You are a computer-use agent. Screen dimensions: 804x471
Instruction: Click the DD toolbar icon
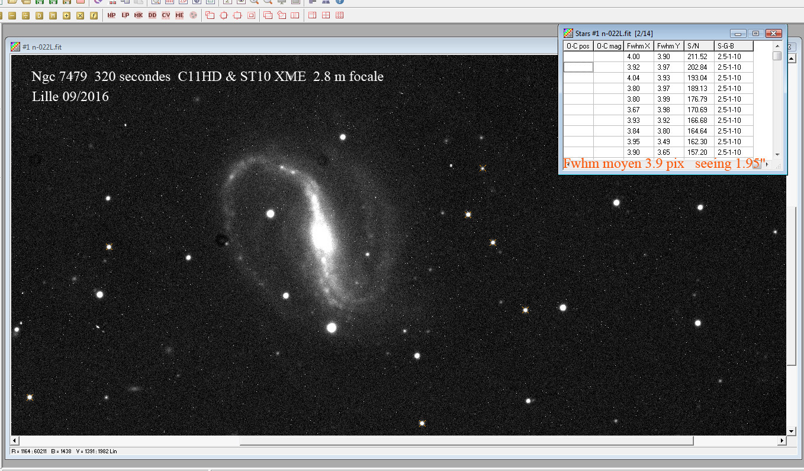(x=152, y=15)
